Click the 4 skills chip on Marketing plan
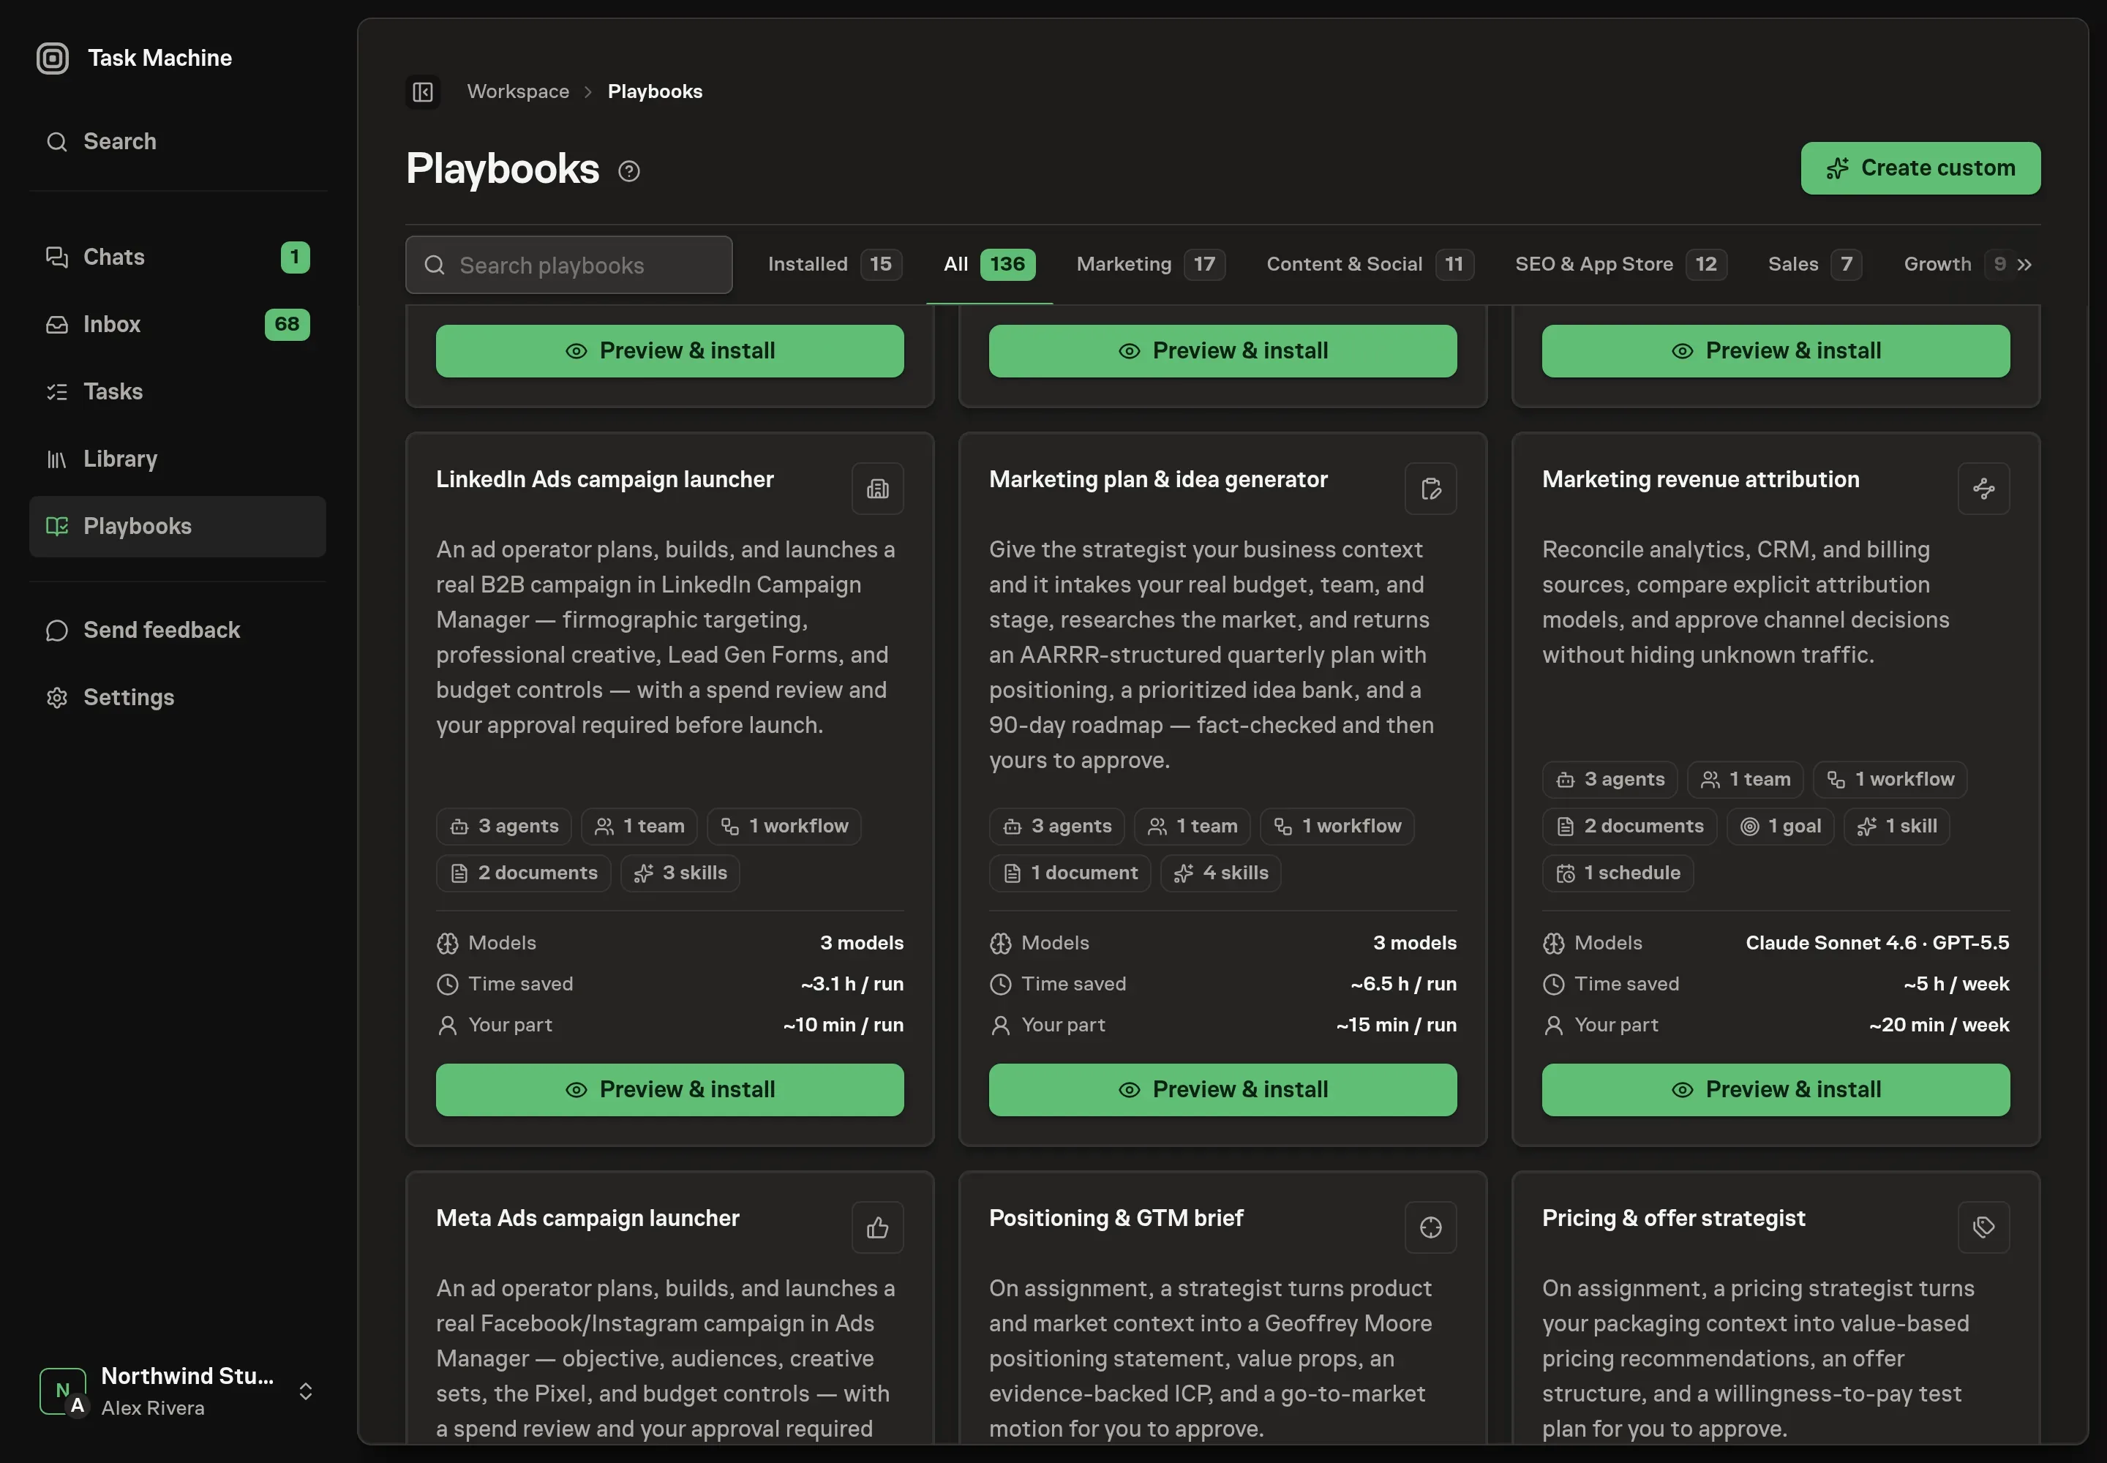The image size is (2107, 1463). pyautogui.click(x=1220, y=873)
